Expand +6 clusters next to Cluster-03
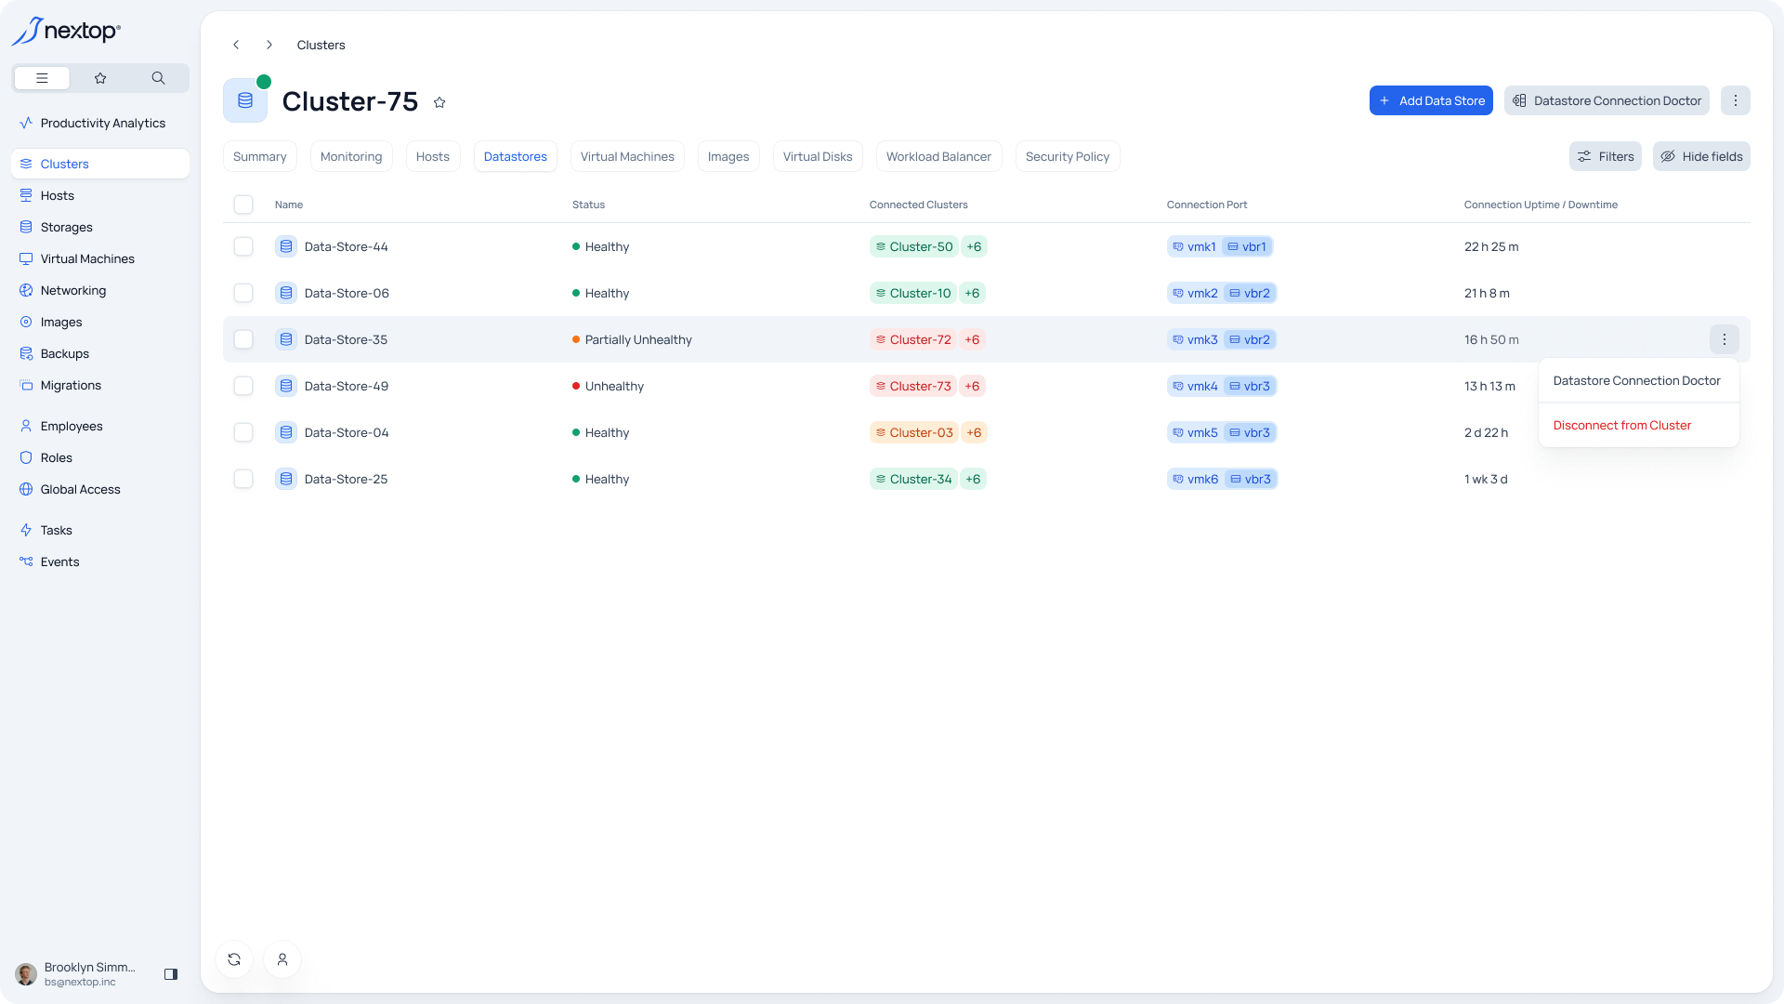Screen dimensions: 1784x1004 [974, 432]
